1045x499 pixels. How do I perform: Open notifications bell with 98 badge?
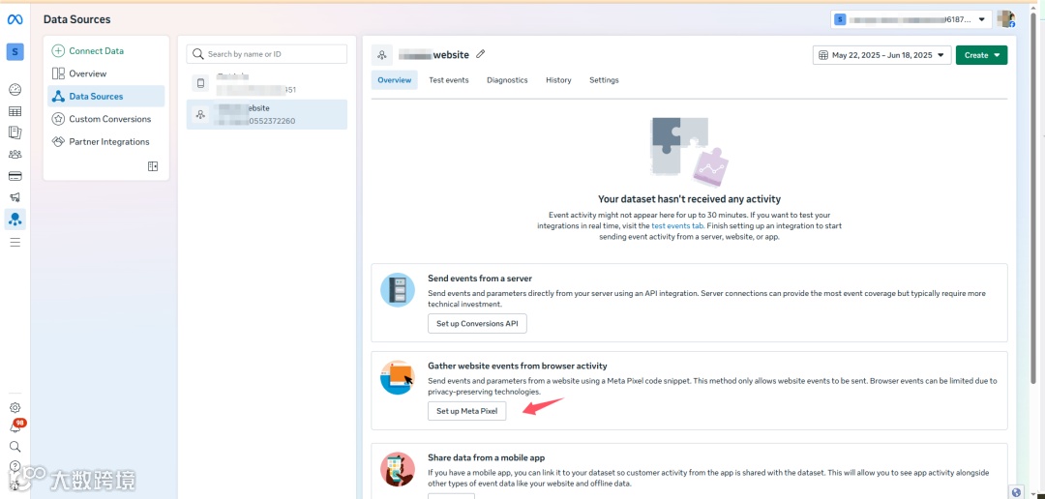pyautogui.click(x=16, y=427)
